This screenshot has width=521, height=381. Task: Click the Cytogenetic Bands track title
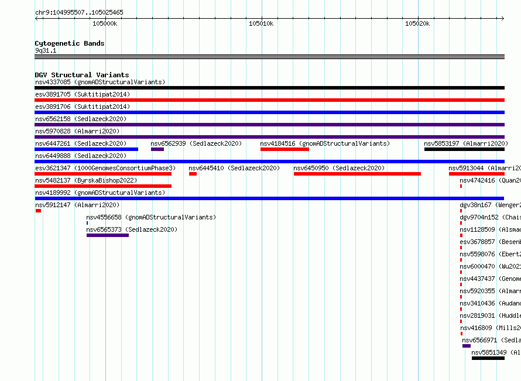point(70,43)
